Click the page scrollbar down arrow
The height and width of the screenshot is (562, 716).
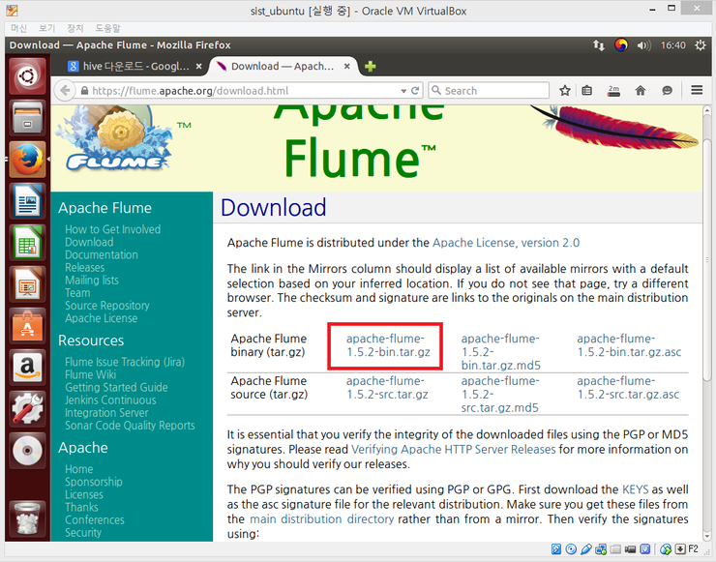pos(706,535)
